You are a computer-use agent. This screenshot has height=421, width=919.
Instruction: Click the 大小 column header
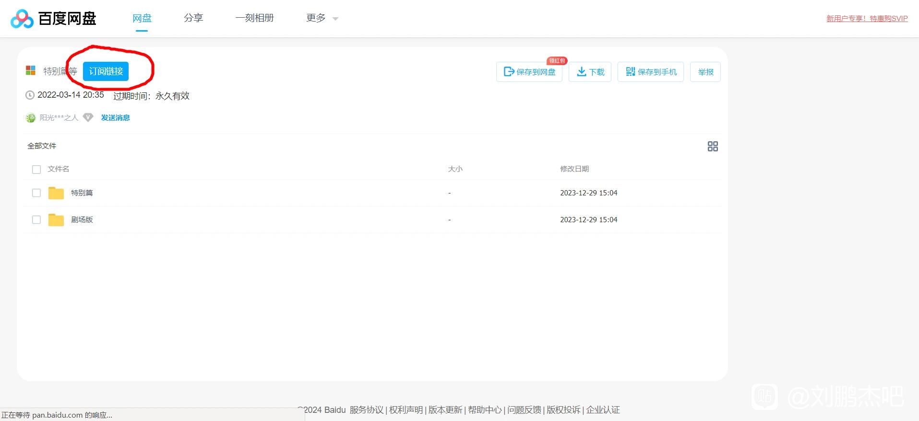[455, 169]
